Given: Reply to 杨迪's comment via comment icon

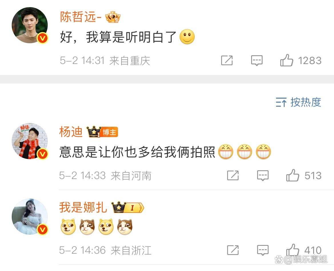Looking at the screenshot, I should pos(263,175).
